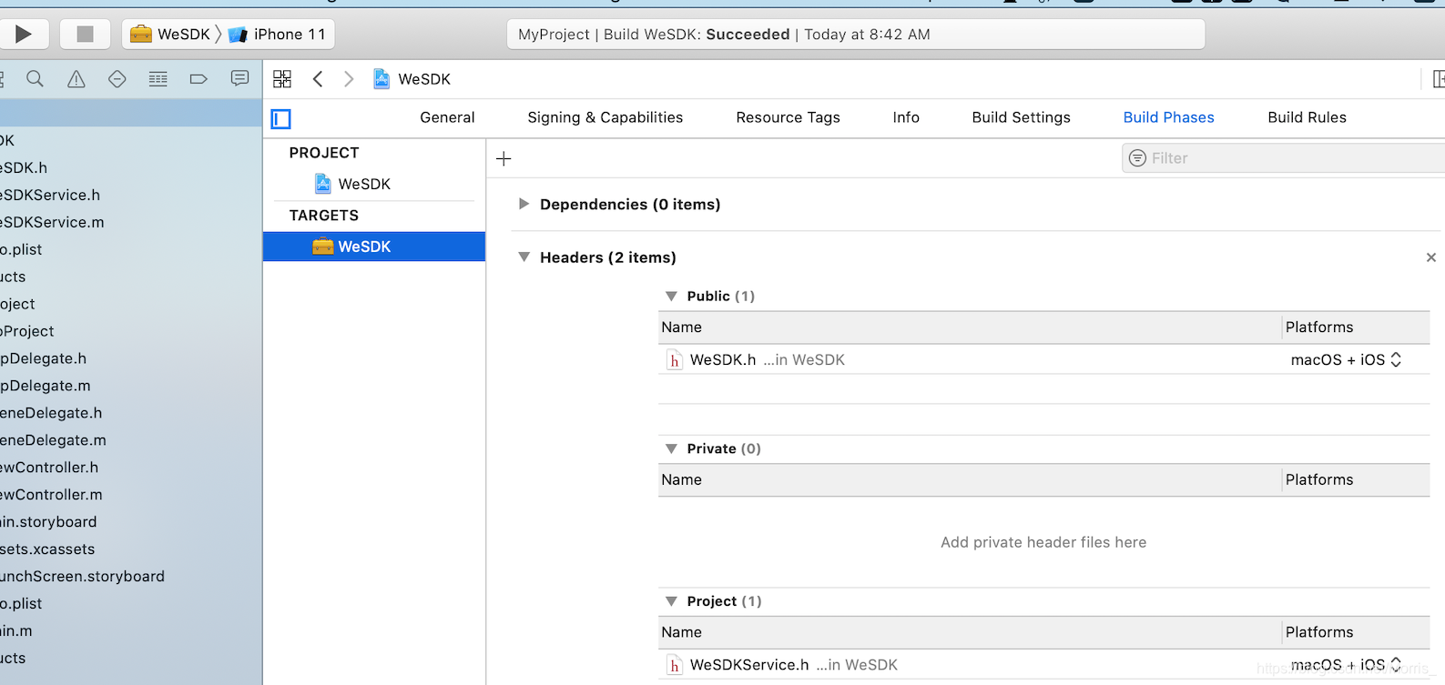Open unchScreen.storyboard in file navigator
The height and width of the screenshot is (685, 1445).
[x=82, y=577]
